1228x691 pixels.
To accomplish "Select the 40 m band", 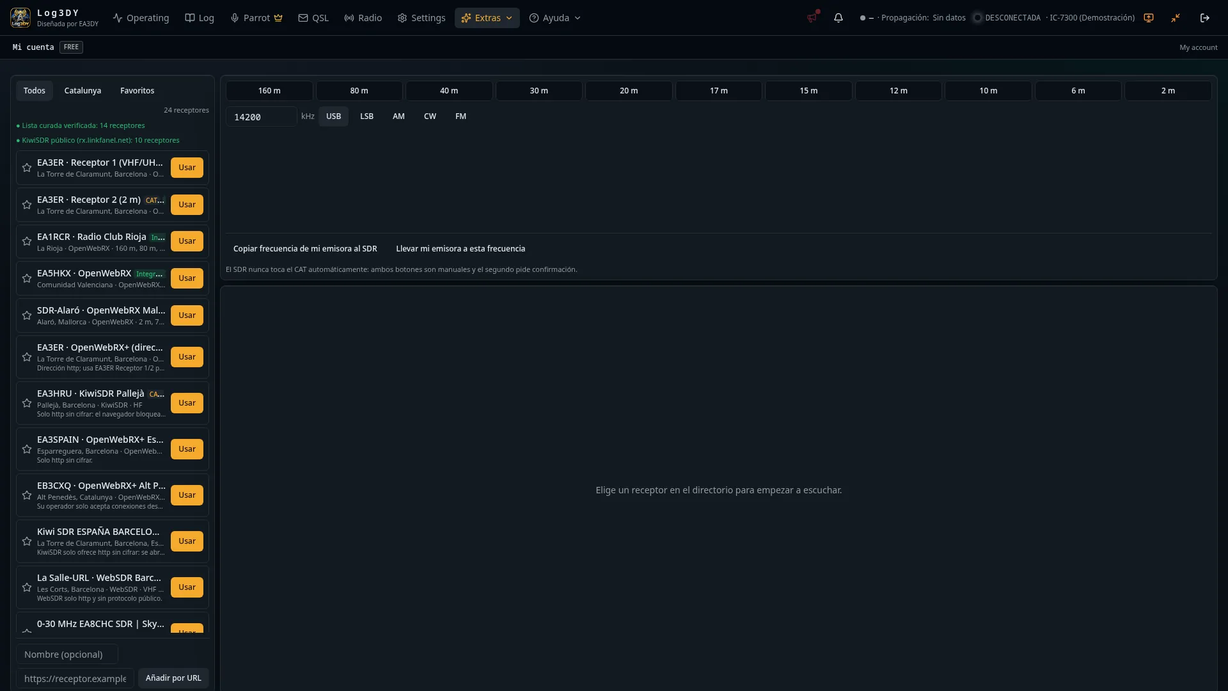I will coord(449,91).
